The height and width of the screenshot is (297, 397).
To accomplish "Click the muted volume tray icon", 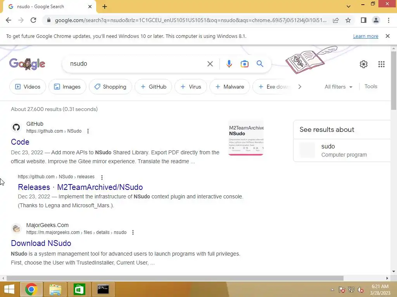I will pos(361,290).
